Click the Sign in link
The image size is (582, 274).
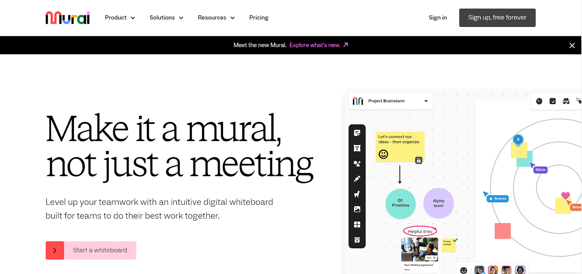(438, 17)
